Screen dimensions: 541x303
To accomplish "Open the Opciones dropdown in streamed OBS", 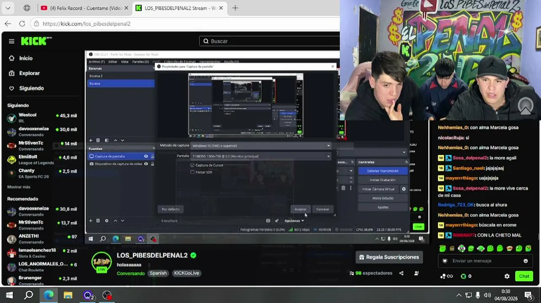I will tap(294, 221).
